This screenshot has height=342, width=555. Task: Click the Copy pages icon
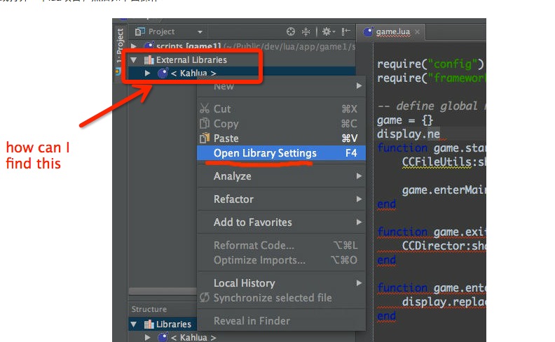pos(205,123)
